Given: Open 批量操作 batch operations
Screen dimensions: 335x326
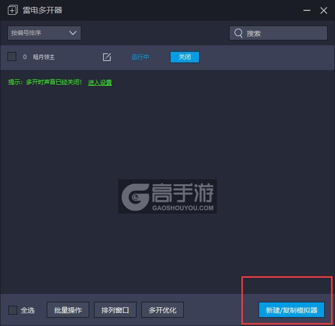Looking at the screenshot, I should tap(68, 310).
